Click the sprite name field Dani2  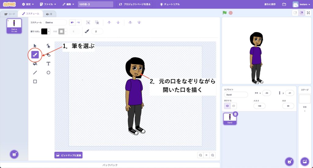coord(236,95)
